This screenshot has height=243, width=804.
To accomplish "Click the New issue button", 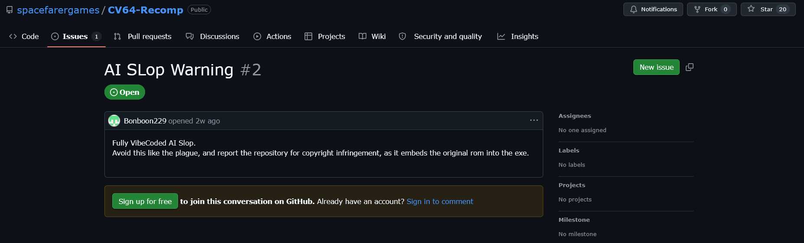I will tap(656, 67).
